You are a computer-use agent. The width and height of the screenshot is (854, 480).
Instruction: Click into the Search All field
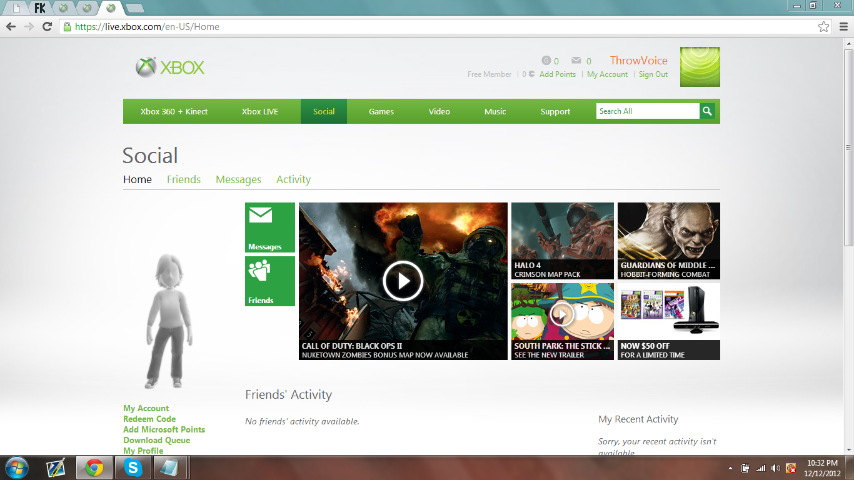(648, 111)
